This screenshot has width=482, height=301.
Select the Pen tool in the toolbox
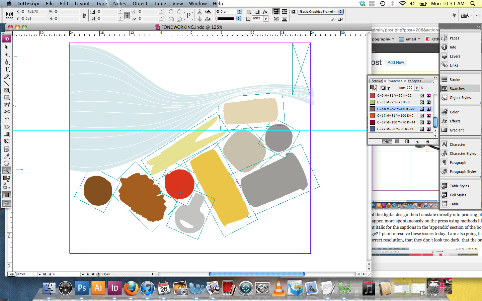click(x=6, y=62)
